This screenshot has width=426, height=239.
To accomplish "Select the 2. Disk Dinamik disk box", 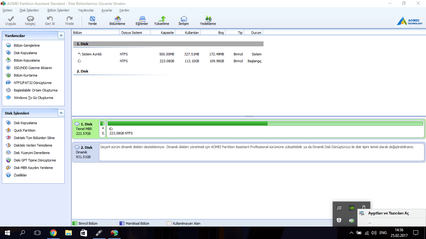I will [85, 152].
